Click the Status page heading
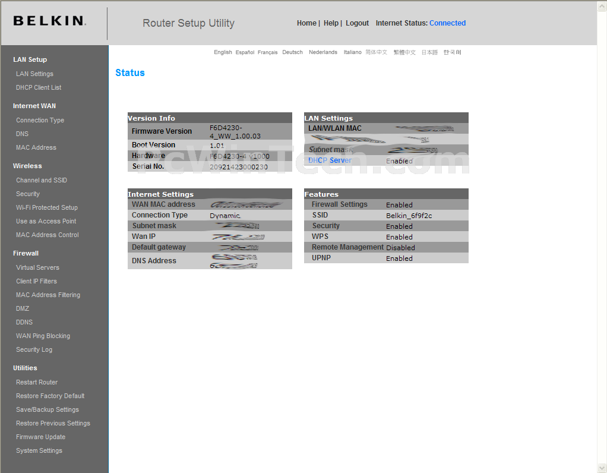The width and height of the screenshot is (607, 473). (x=130, y=73)
